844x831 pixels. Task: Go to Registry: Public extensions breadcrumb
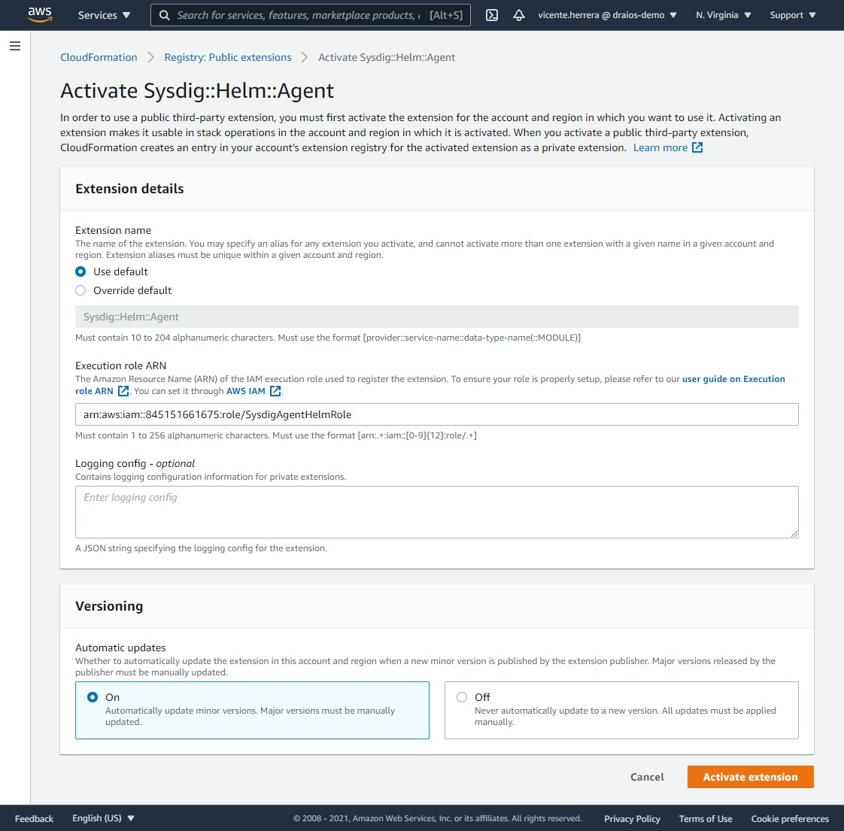228,58
